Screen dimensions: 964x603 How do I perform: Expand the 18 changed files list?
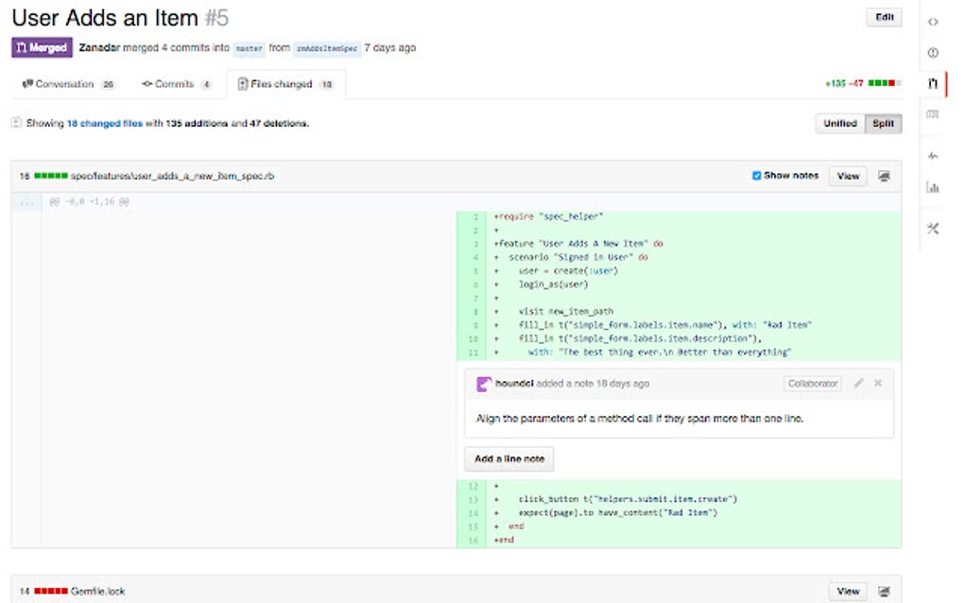point(104,123)
